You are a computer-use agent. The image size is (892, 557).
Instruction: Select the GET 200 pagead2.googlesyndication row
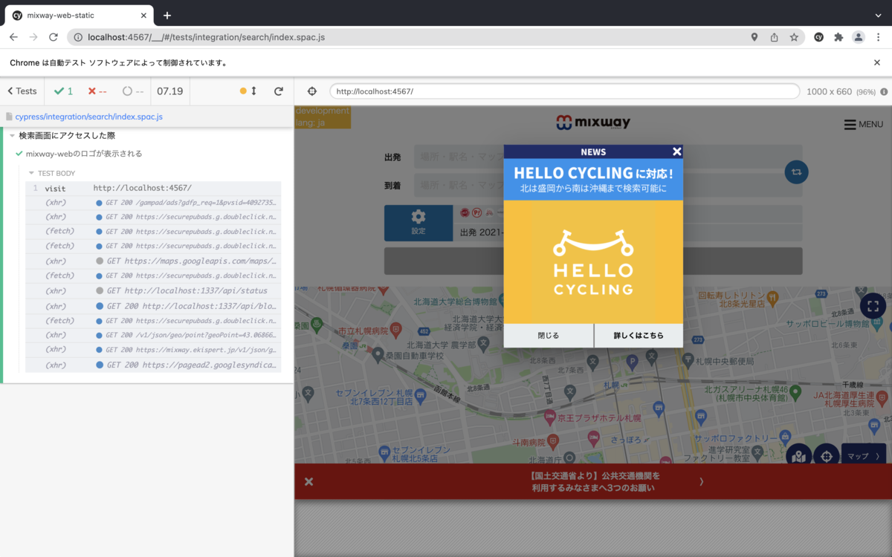coord(153,365)
